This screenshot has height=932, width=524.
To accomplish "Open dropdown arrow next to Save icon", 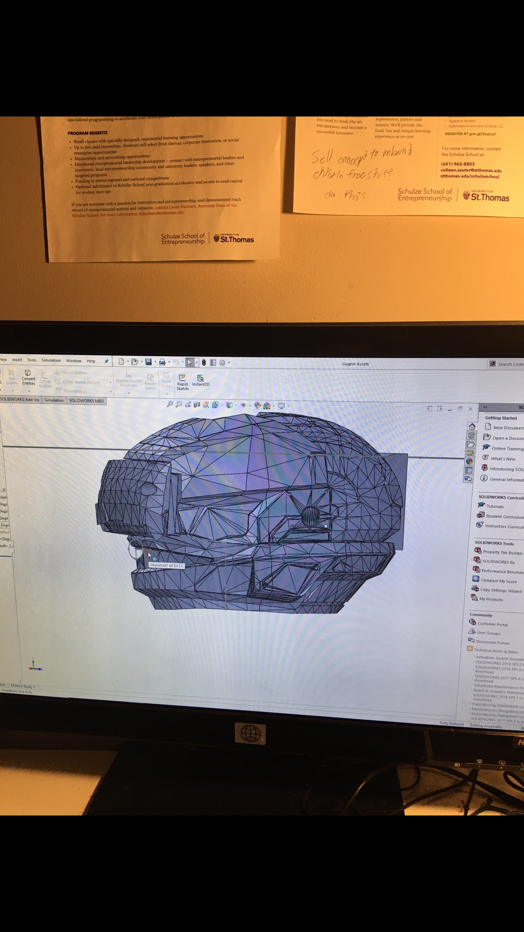I will 155,362.
